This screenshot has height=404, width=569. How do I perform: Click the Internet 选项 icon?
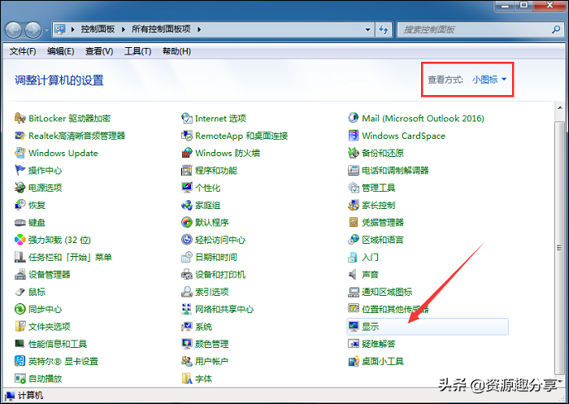[x=186, y=118]
